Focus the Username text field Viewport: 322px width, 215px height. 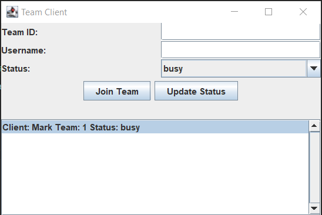click(240, 50)
